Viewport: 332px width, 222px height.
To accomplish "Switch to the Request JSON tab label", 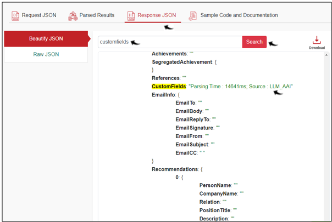I will click(x=39, y=15).
